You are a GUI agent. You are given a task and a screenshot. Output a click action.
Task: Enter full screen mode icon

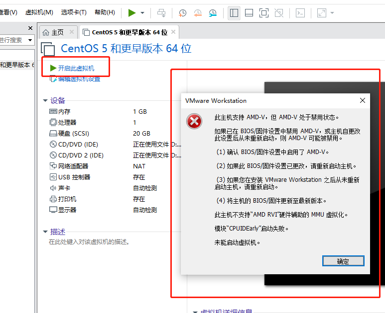click(x=264, y=13)
